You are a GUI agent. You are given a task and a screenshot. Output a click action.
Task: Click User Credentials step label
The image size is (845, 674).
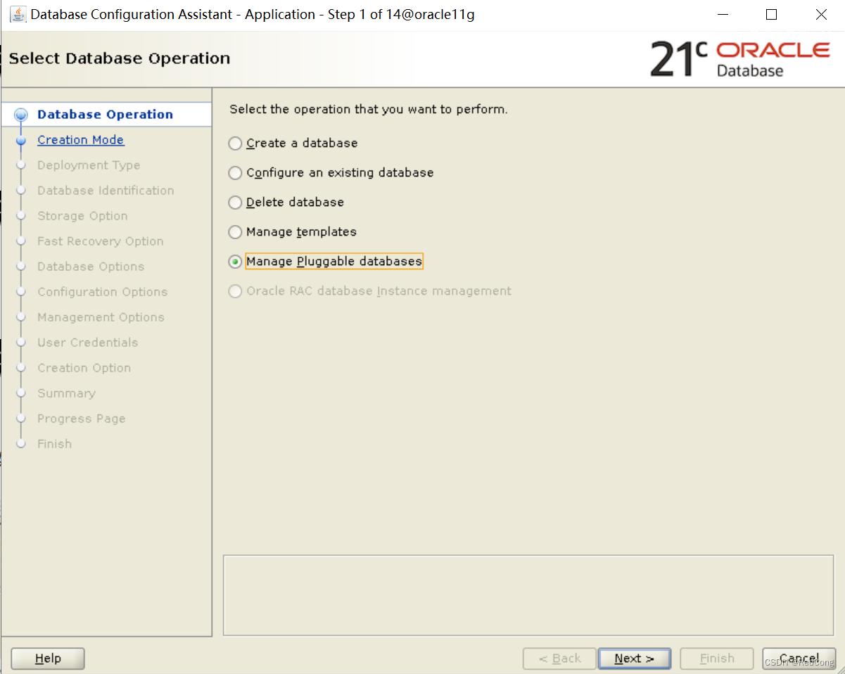[x=88, y=343]
